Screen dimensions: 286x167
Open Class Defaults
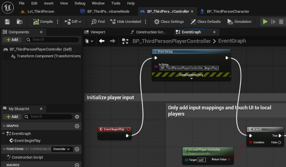point(206,22)
